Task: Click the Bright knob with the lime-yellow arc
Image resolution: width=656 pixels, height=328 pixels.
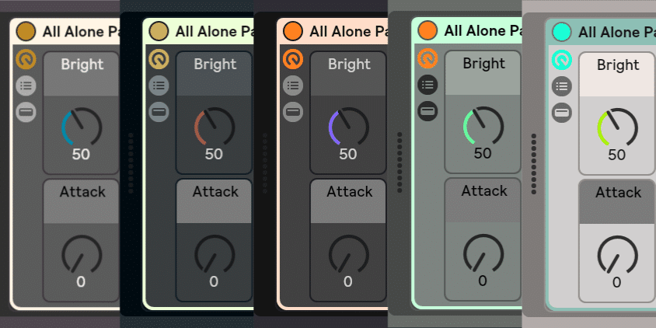Action: 616,127
